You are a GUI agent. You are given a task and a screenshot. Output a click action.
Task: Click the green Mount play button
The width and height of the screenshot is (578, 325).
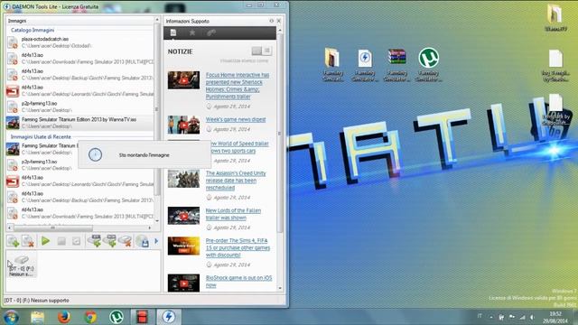click(45, 241)
